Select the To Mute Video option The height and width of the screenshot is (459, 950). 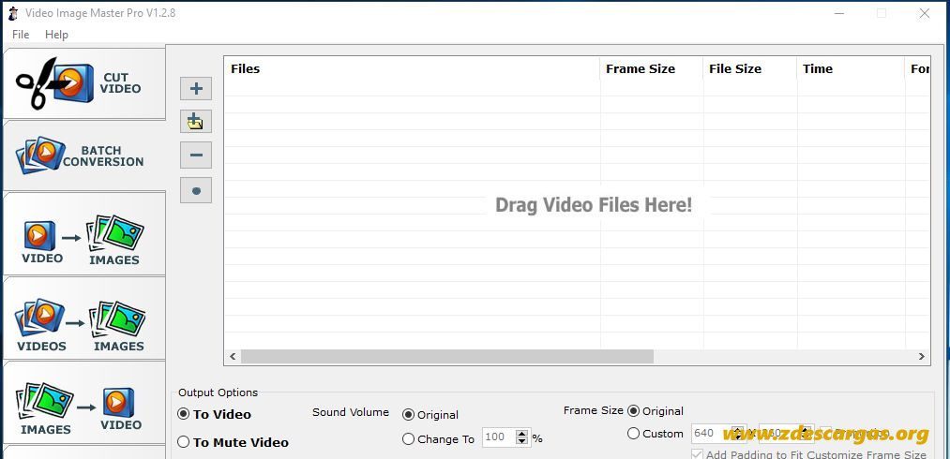click(234, 443)
